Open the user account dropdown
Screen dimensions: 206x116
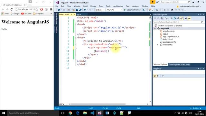[200, 6]
